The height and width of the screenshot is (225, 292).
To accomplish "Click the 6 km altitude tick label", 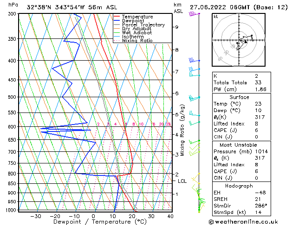I will point(176,94).
